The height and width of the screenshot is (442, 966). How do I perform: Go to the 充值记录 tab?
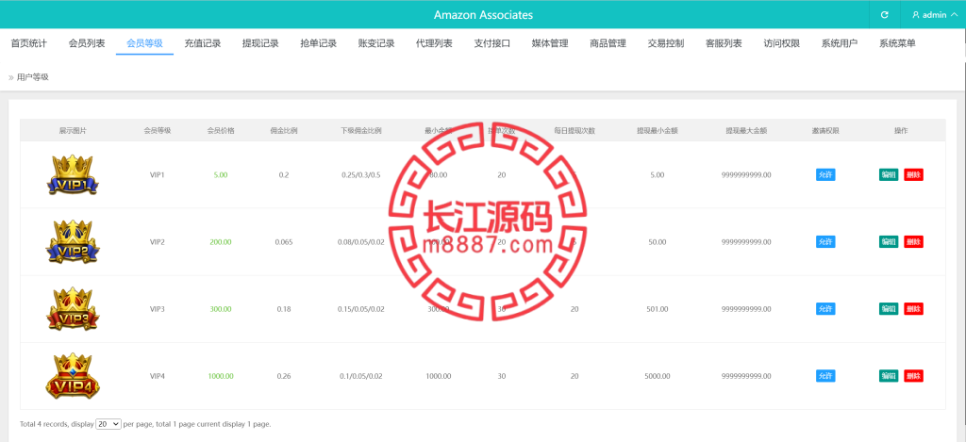coord(203,43)
